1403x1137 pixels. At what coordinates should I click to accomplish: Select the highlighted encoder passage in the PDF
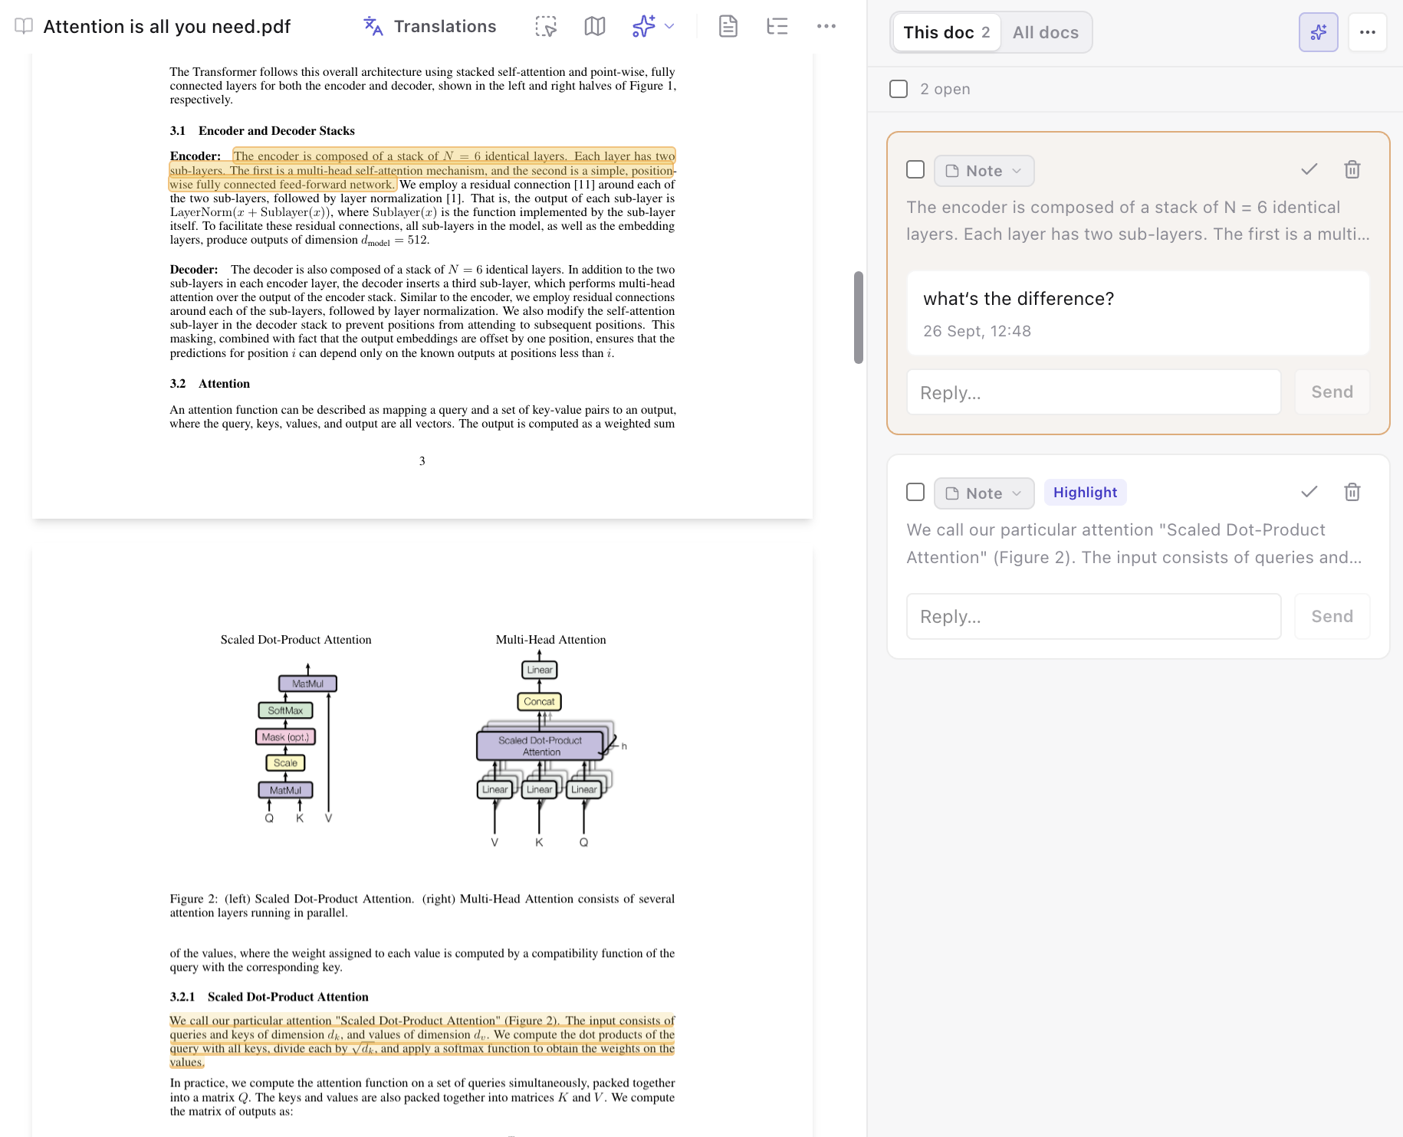pyautogui.click(x=422, y=170)
